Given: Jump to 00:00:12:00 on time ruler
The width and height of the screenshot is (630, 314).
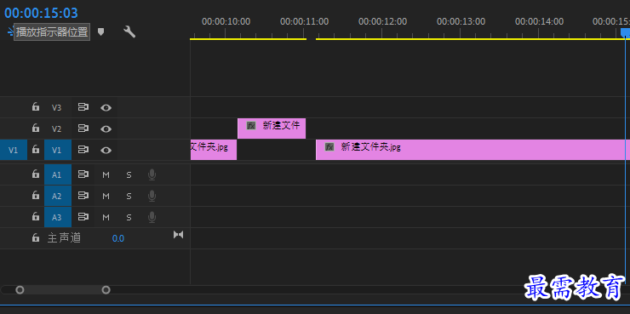Looking at the screenshot, I should tap(382, 21).
